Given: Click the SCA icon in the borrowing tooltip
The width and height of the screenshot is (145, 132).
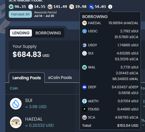Looking at the screenshot, I should 84,117.
